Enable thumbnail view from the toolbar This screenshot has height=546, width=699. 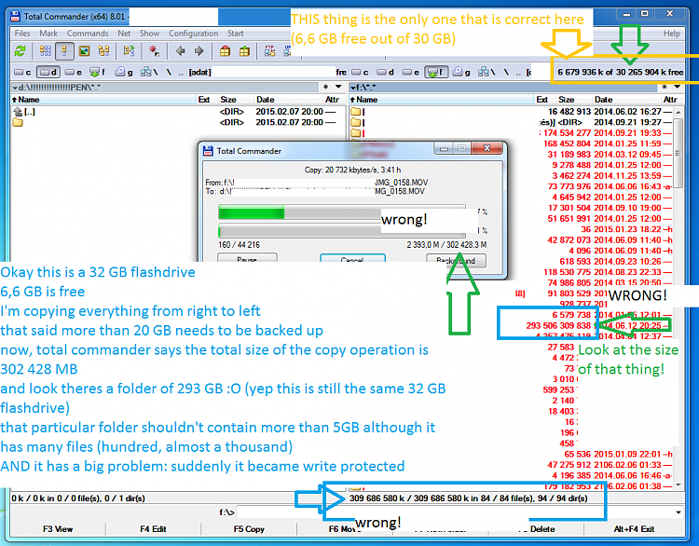(84, 51)
